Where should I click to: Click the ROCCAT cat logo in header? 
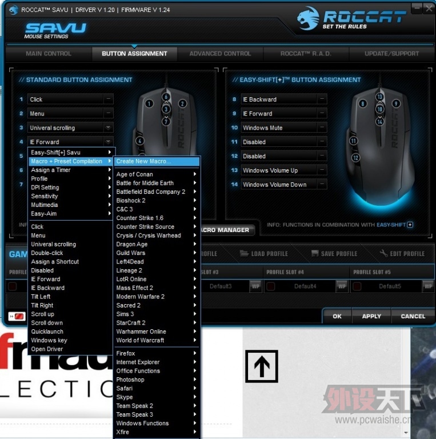click(308, 18)
